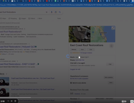Click Chat button beside live agent
The height and width of the screenshot is (103, 134).
pos(110,64)
